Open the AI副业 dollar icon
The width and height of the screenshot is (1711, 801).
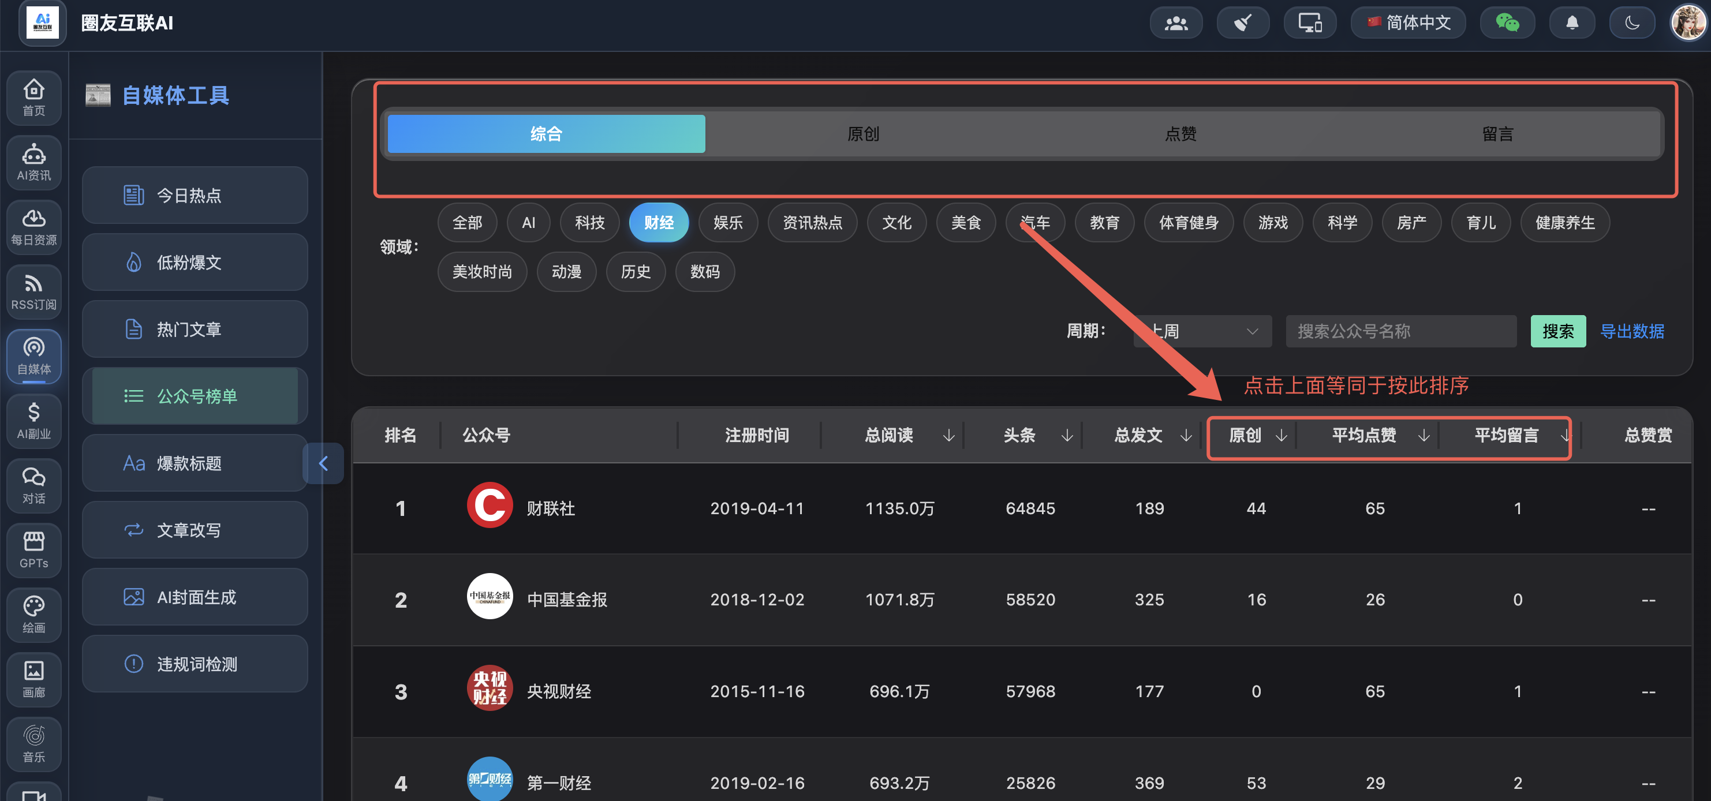(x=34, y=421)
